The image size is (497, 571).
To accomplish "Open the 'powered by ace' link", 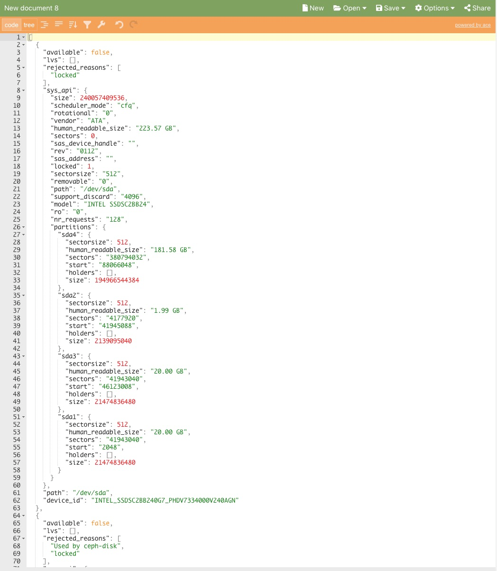I will (x=472, y=25).
